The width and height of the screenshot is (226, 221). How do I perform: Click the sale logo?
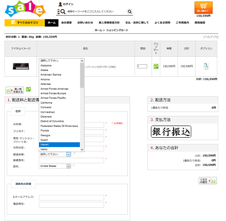pyautogui.click(x=25, y=9)
